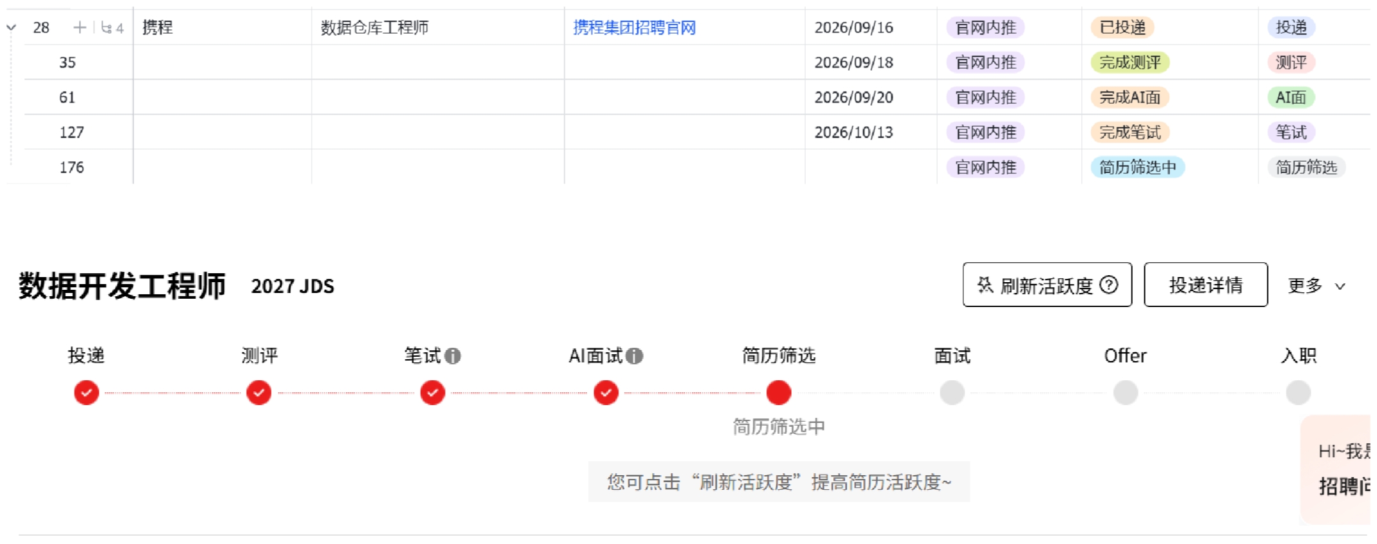Click the checked circle under the 测评 step
The width and height of the screenshot is (1377, 544).
259,392
